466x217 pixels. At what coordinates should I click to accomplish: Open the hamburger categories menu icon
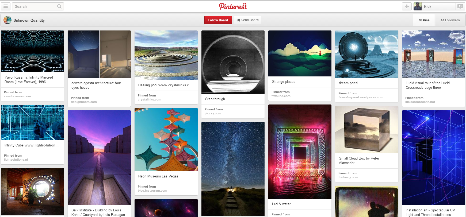click(6, 6)
